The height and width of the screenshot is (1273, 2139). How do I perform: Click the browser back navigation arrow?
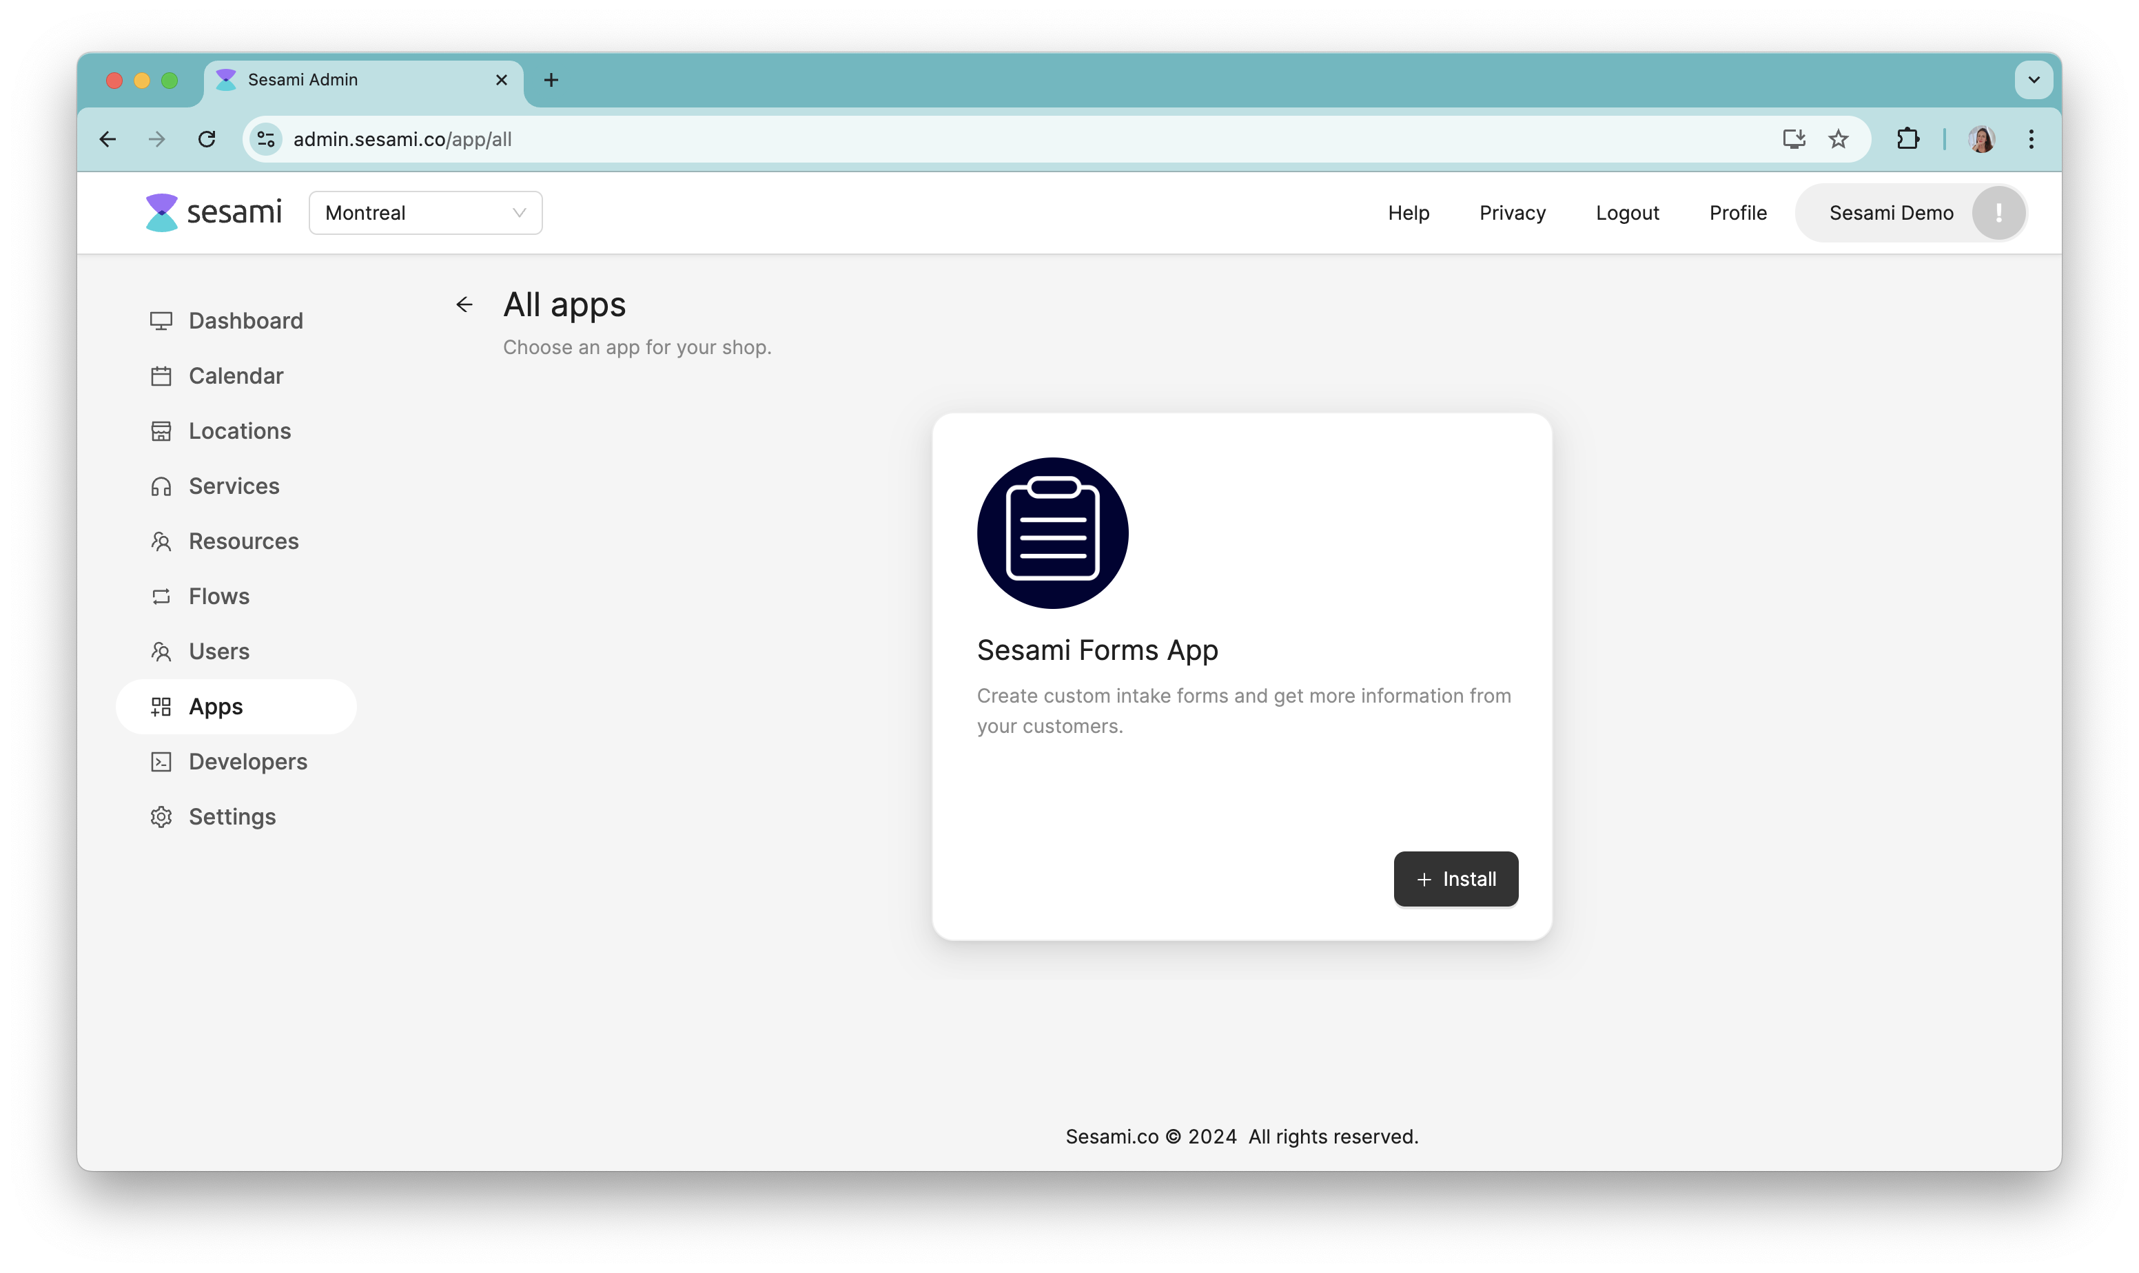point(108,139)
